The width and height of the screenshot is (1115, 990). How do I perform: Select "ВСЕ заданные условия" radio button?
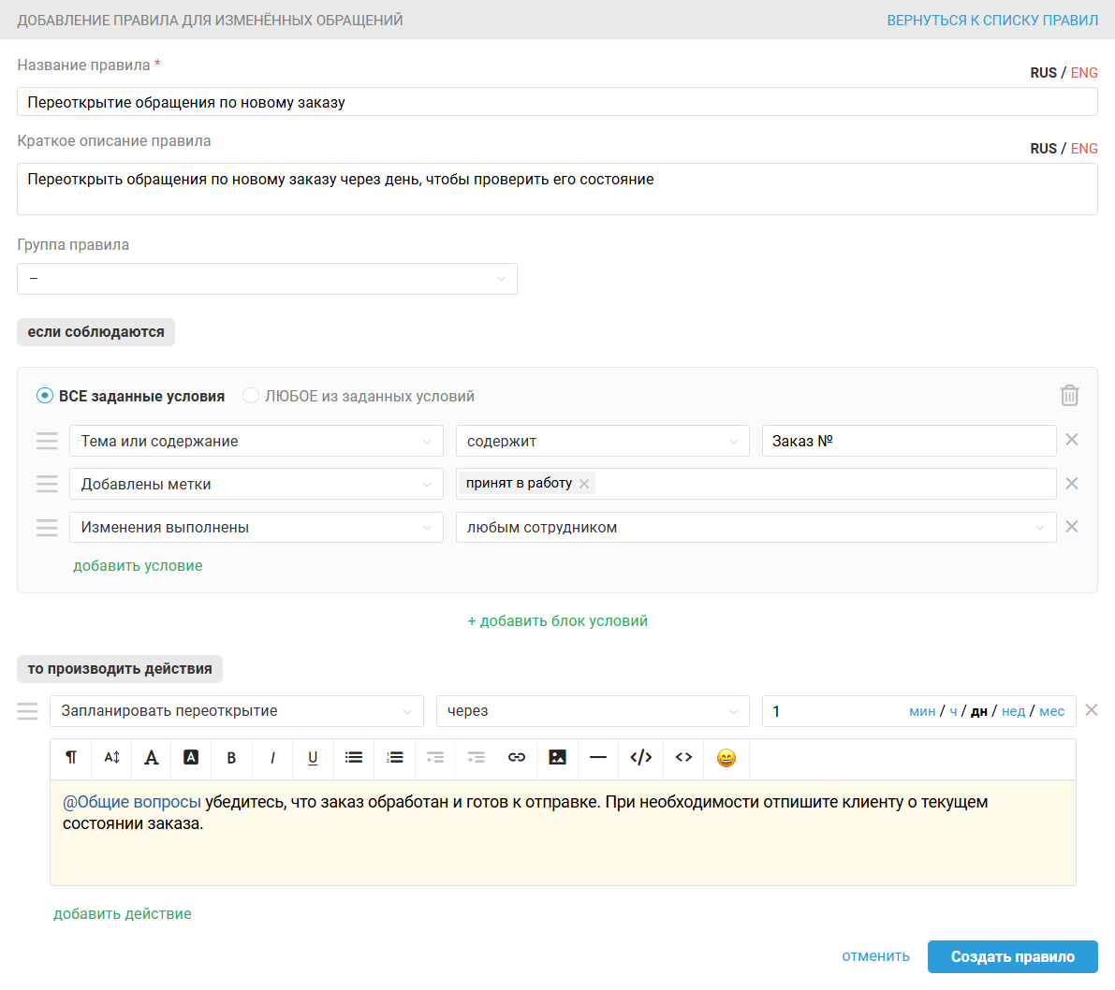[x=45, y=396]
